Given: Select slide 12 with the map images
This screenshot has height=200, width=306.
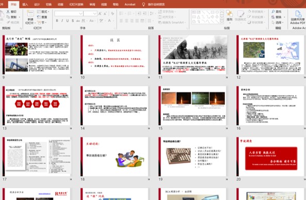Looking at the screenshot, I should point(270,55).
